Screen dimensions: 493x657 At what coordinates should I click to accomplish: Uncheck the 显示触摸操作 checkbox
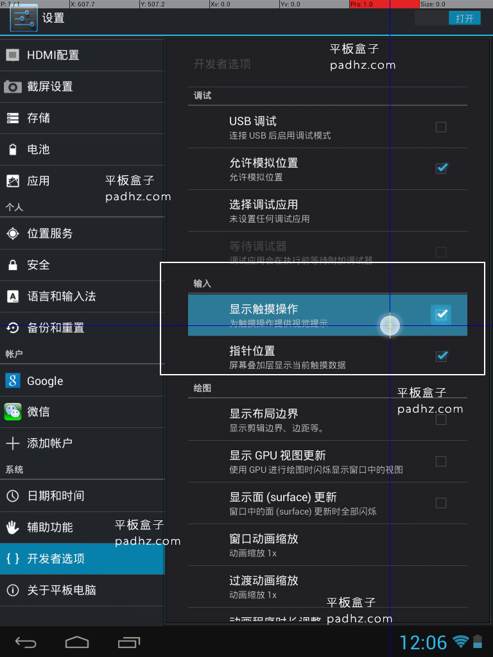click(x=441, y=314)
